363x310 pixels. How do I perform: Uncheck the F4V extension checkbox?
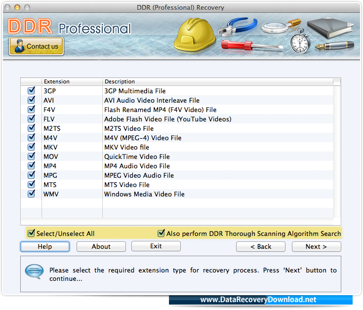[x=31, y=109]
